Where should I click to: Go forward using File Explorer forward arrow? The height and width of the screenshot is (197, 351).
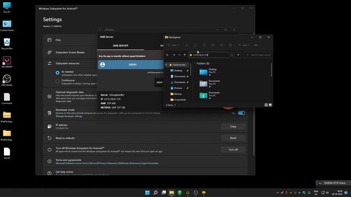pyautogui.click(x=174, y=55)
